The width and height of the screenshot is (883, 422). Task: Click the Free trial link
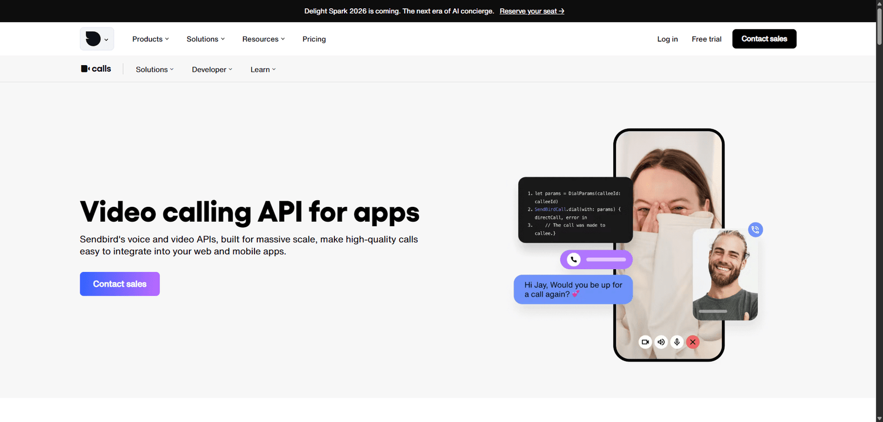coord(706,39)
